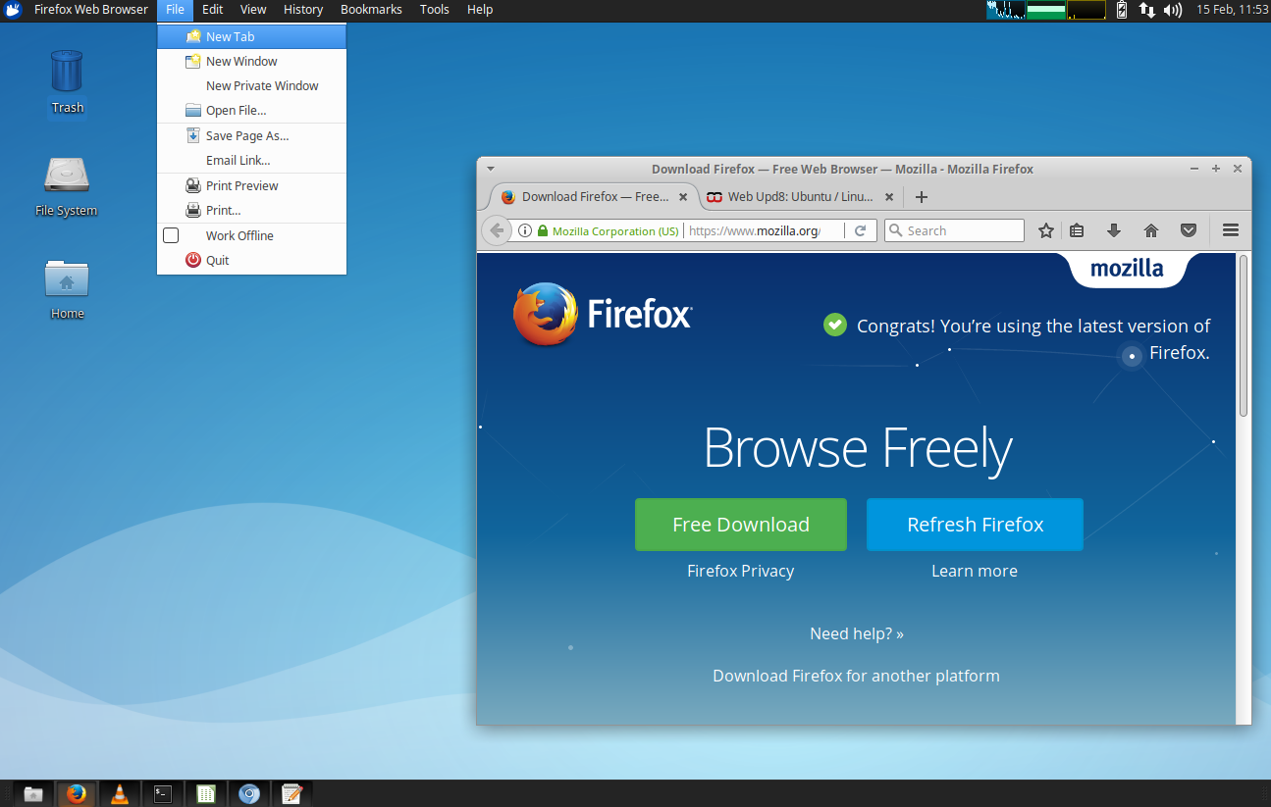Select Email Link... menu entry
Viewport: 1271px width, 807px height.
click(x=251, y=160)
